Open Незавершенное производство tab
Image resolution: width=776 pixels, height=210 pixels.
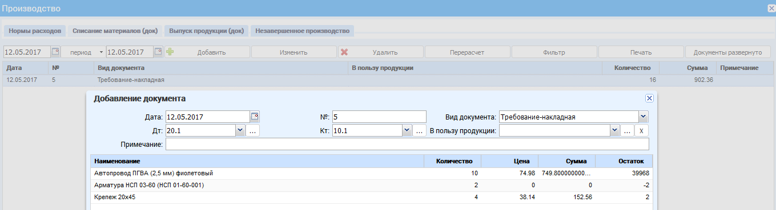click(302, 31)
